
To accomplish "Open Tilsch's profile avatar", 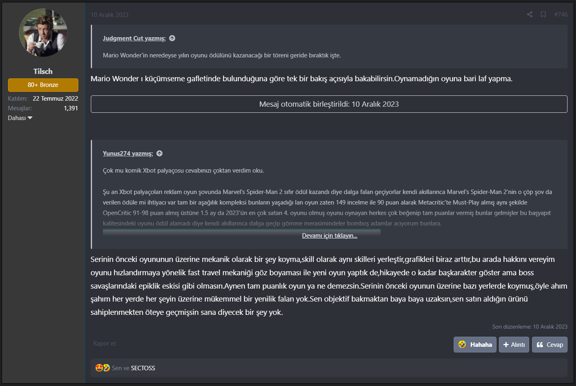I will point(43,33).
